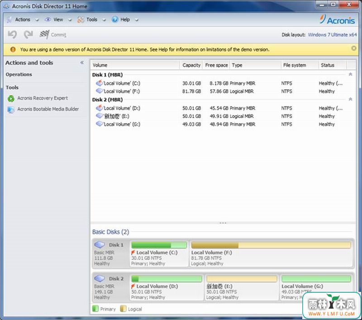The height and width of the screenshot is (320, 362).
Task: Click the demo warning exclamation icon
Action: click(x=13, y=49)
